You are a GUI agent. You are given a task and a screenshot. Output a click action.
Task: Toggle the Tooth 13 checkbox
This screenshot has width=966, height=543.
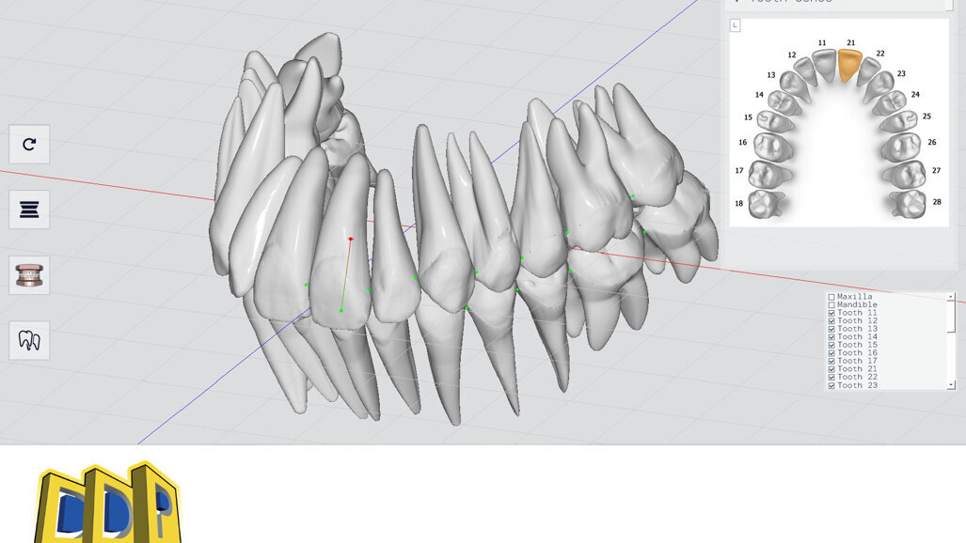[831, 329]
